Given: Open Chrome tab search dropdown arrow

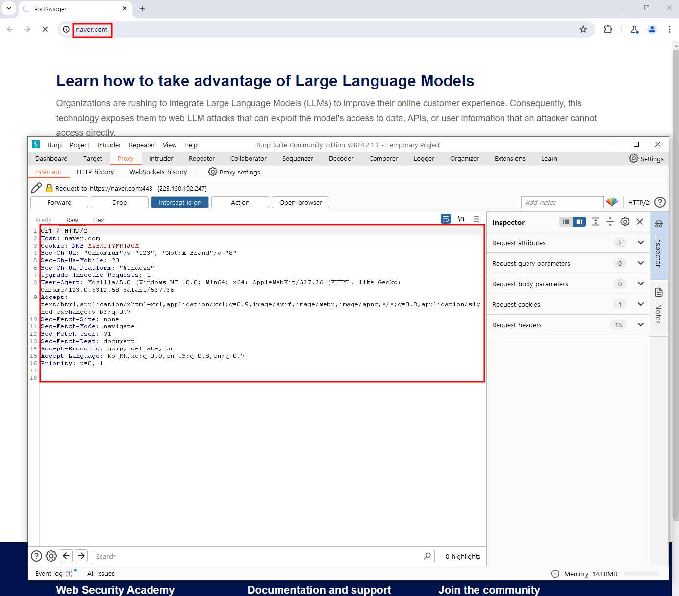Looking at the screenshot, I should 9,8.
